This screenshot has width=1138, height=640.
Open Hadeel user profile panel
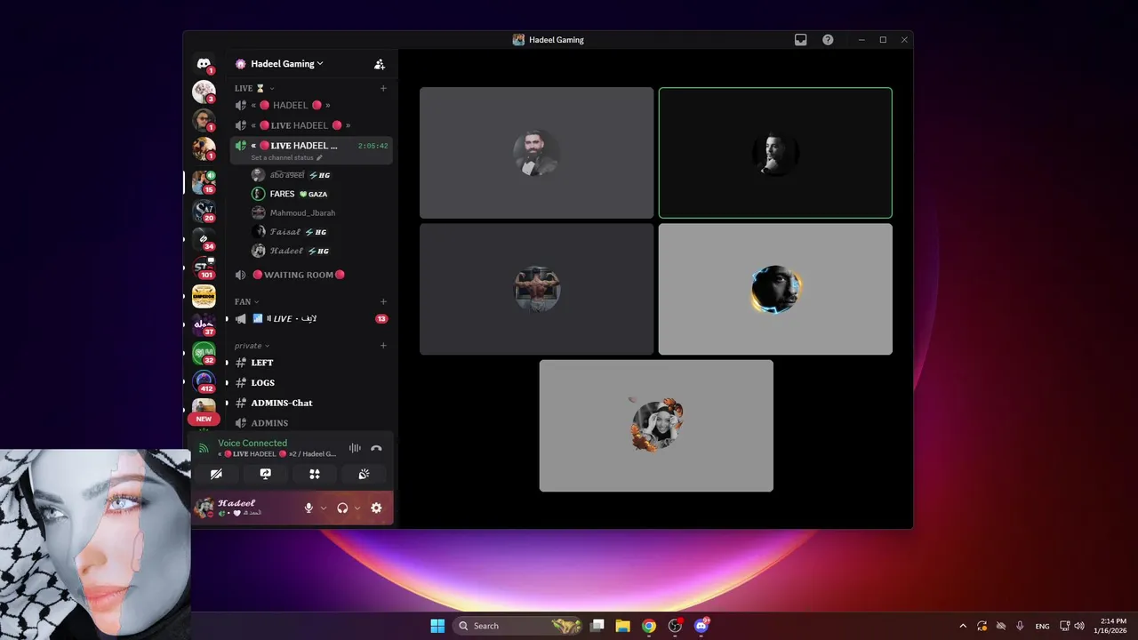pos(245,508)
